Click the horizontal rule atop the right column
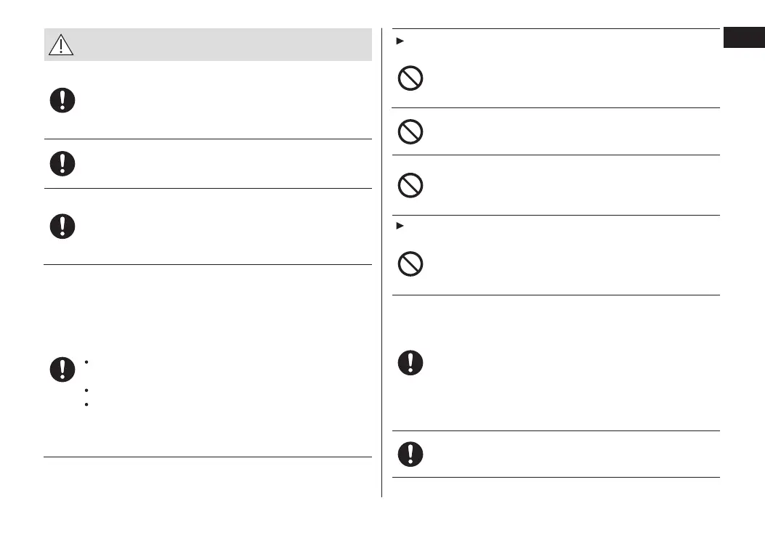Viewport: 765px width, 543px height. coord(556,29)
